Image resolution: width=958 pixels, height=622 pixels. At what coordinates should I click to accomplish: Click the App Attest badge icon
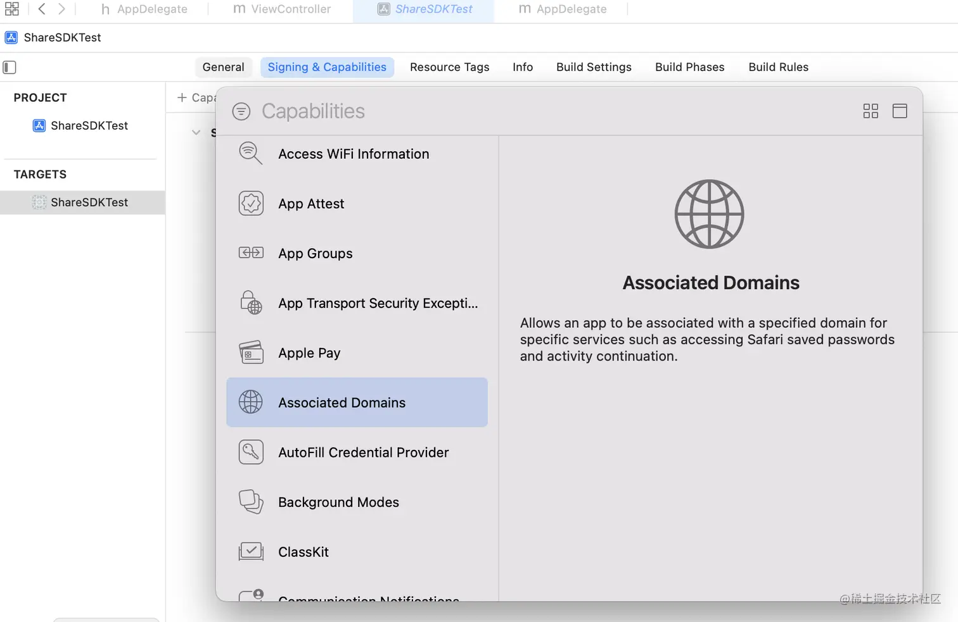pyautogui.click(x=251, y=204)
